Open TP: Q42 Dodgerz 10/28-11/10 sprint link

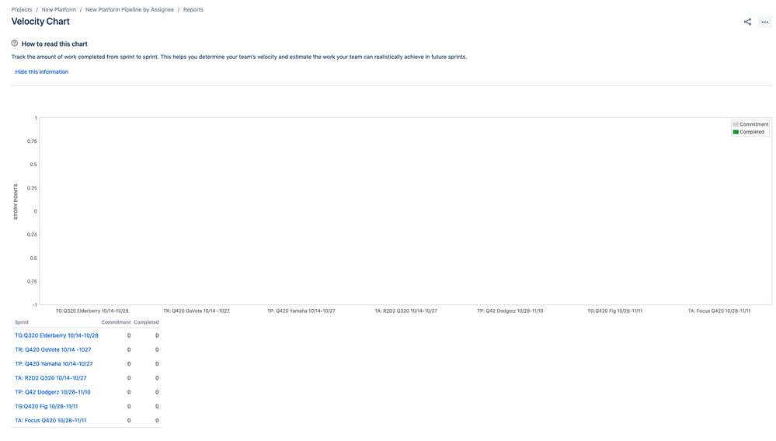click(x=53, y=392)
